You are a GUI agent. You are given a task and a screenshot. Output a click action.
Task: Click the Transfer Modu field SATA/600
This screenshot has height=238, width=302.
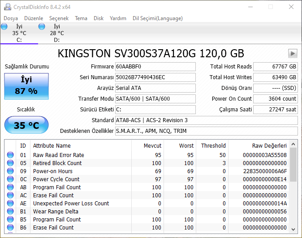(x=155, y=99)
